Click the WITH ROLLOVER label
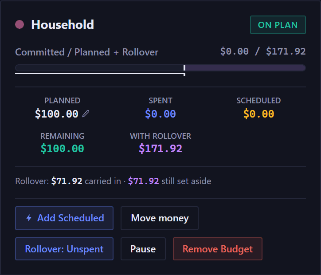The image size is (321, 275). click(x=160, y=136)
